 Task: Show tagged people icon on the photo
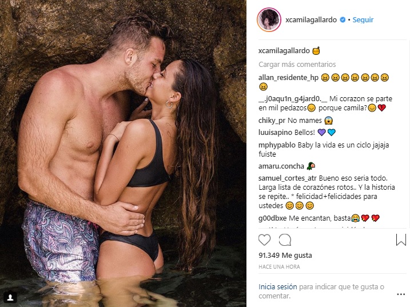point(10,297)
